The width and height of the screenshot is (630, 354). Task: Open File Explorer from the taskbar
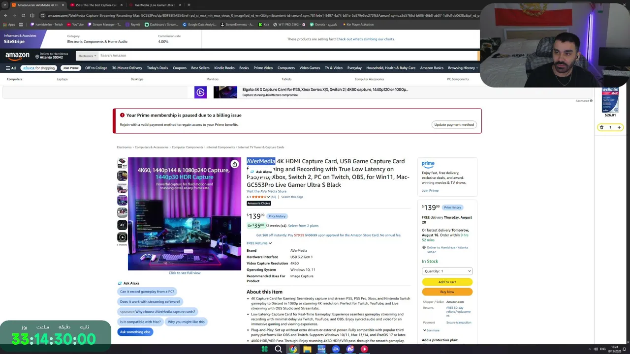307,349
